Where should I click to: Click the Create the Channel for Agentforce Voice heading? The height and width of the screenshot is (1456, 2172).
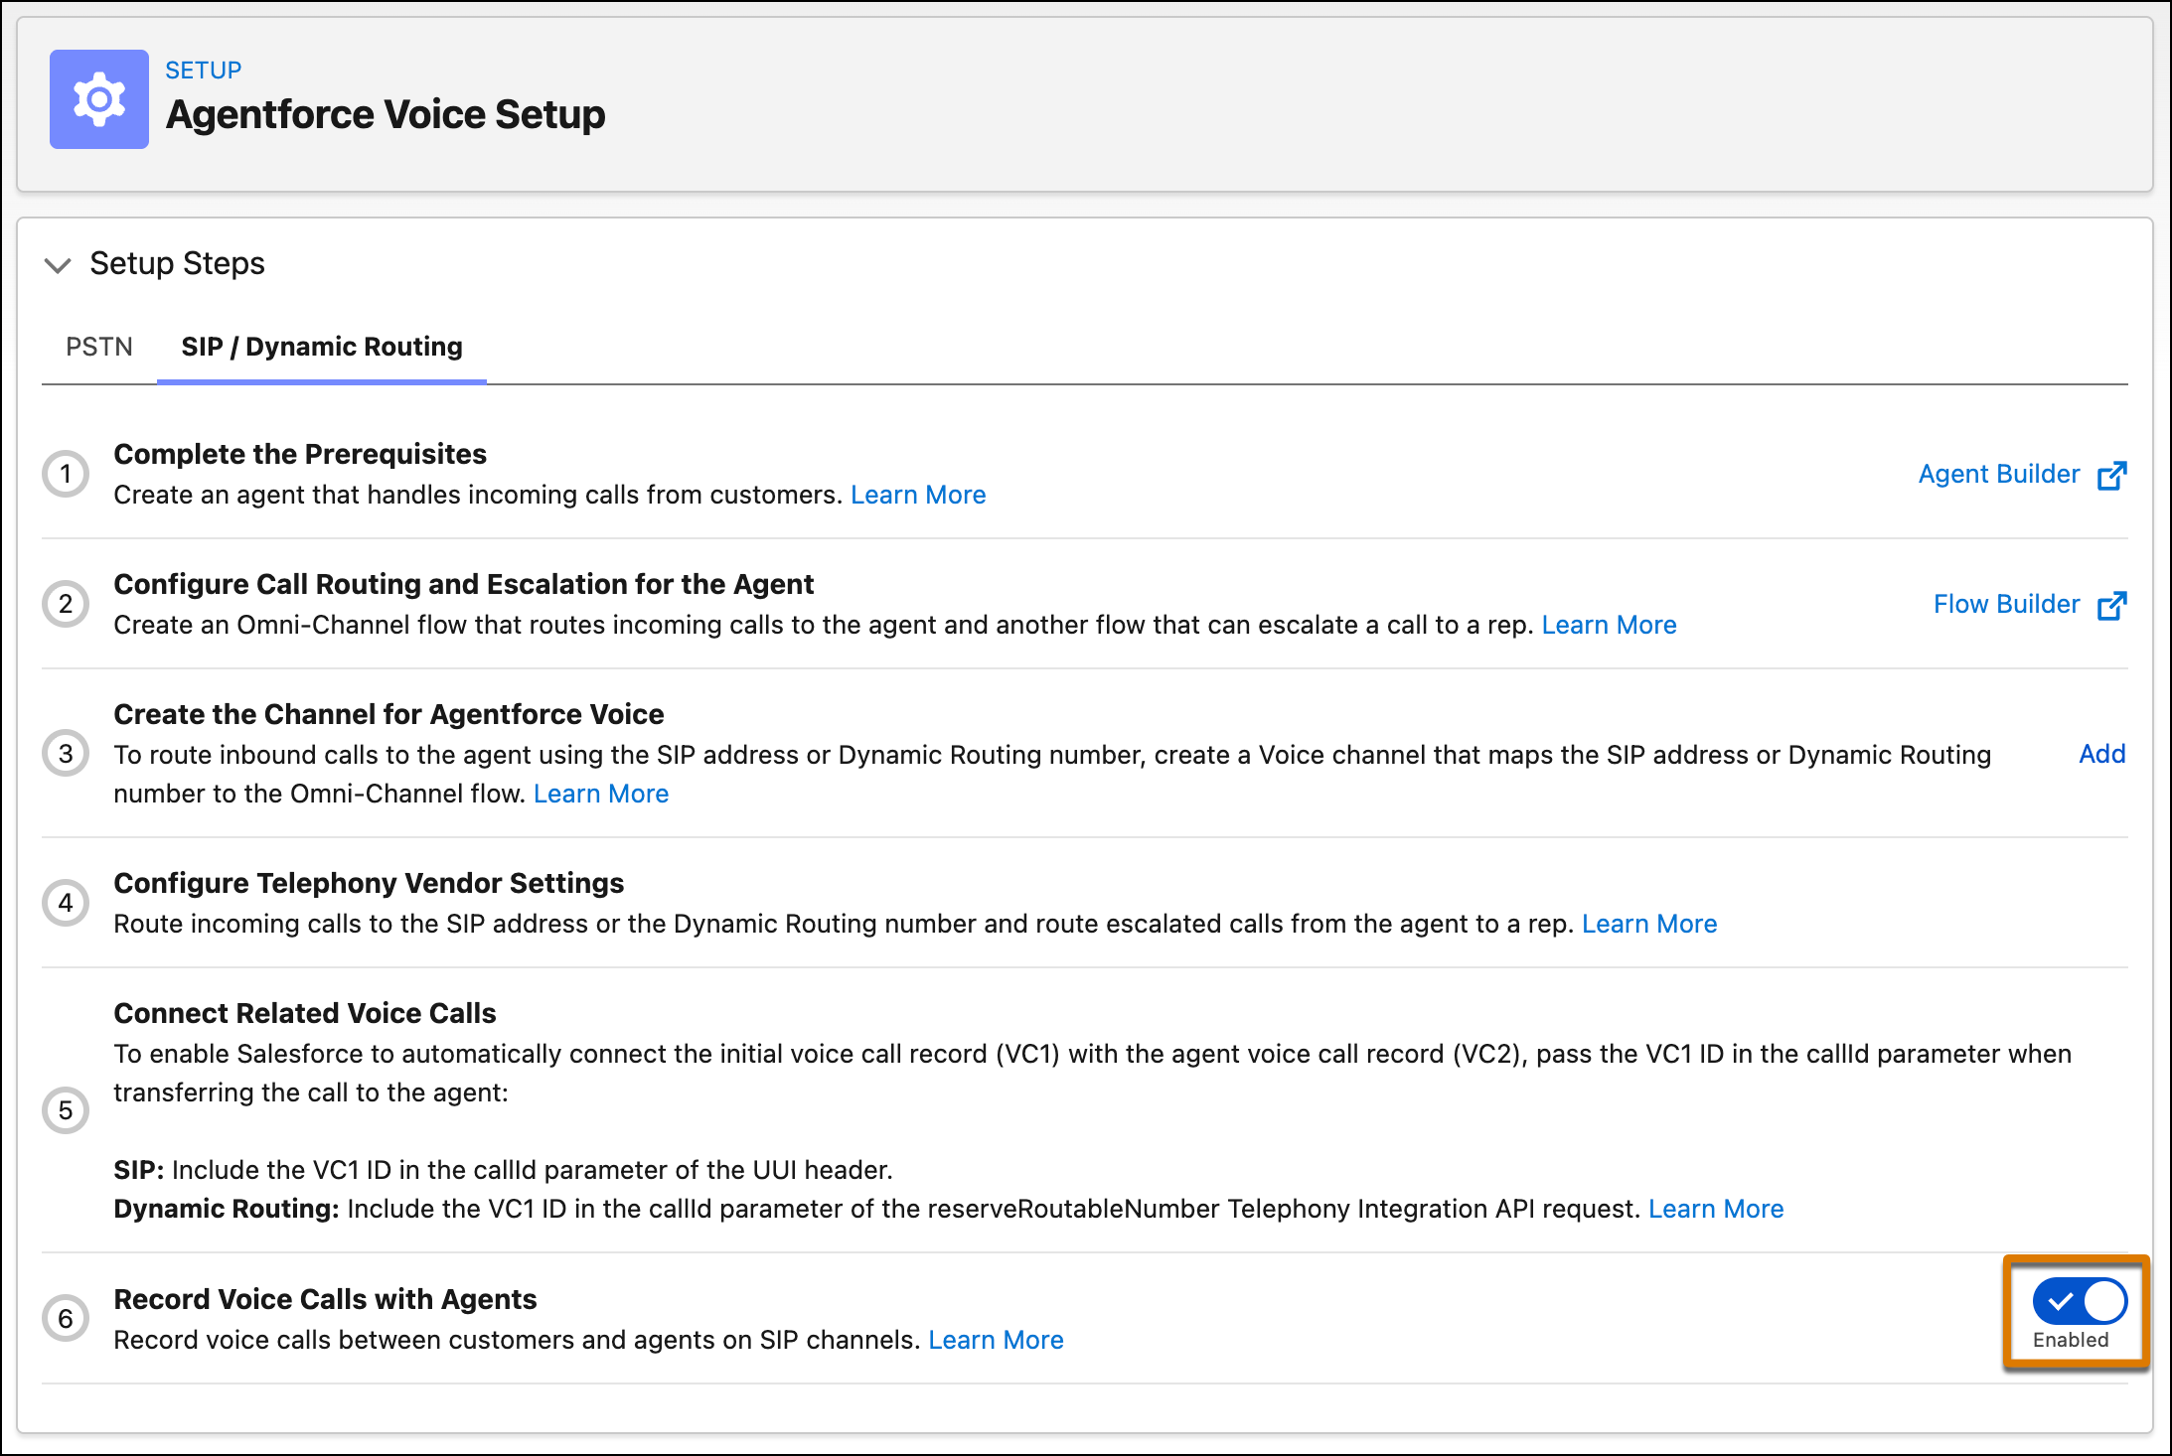click(388, 714)
